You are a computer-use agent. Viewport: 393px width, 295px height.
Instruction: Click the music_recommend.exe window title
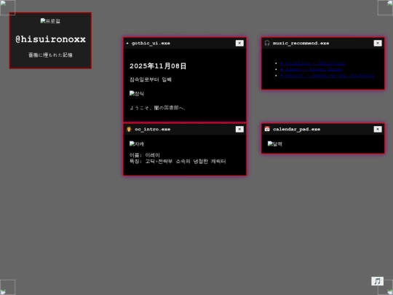pyautogui.click(x=301, y=43)
